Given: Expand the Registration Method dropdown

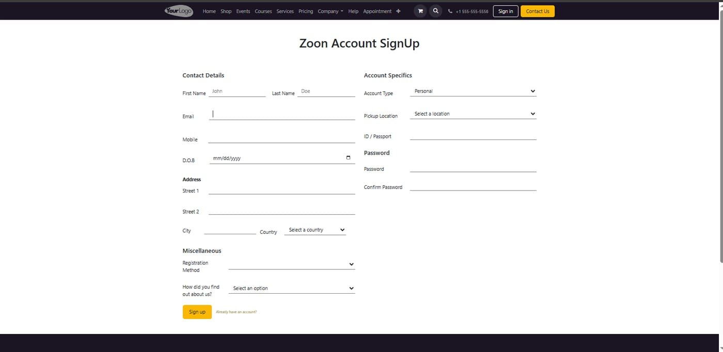Looking at the screenshot, I should pos(292,264).
